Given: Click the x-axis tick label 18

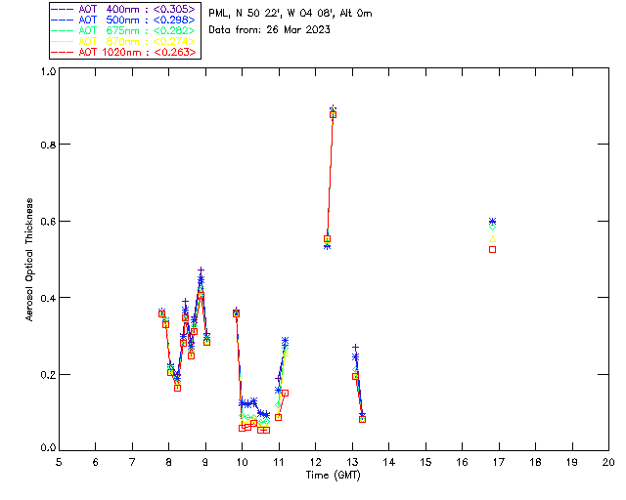Looking at the screenshot, I should (535, 462).
